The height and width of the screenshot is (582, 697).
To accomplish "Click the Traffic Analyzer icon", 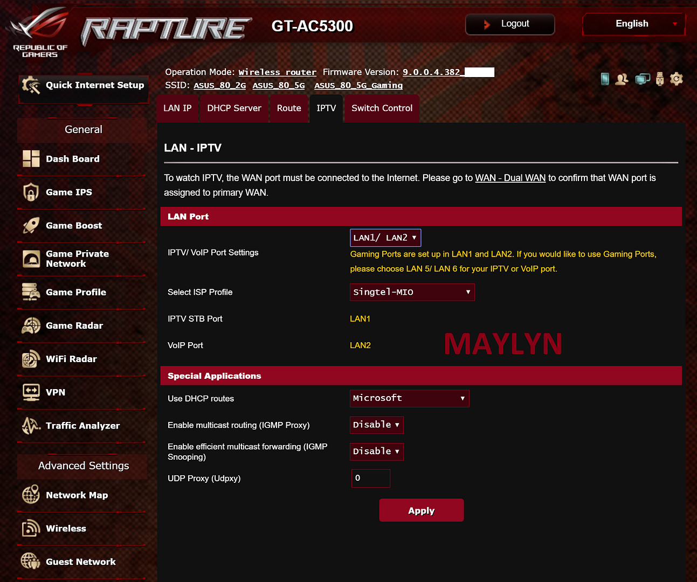I will (x=31, y=426).
